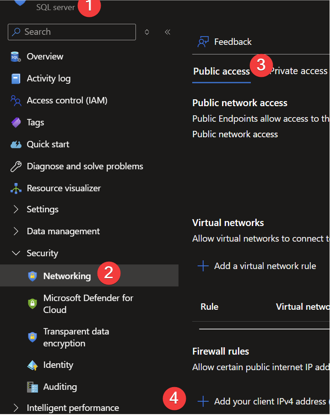
Task: Expand the Data management section
Action: coord(16,232)
